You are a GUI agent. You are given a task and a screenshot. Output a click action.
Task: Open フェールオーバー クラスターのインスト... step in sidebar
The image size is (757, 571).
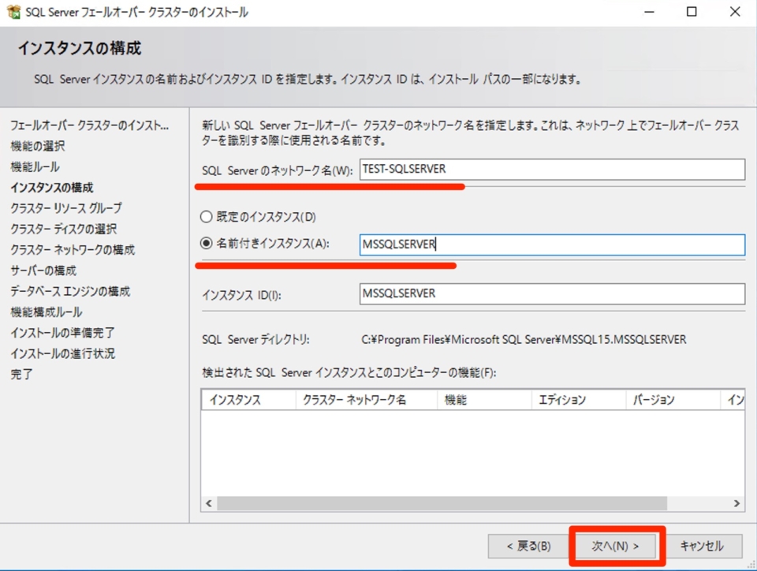click(90, 125)
